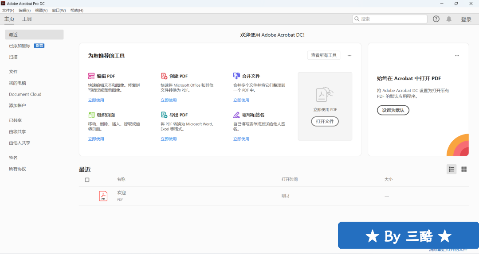The height and width of the screenshot is (254, 479).
Task: Click the Edit PDF (编辑 PDF) tool icon
Action: click(91, 76)
